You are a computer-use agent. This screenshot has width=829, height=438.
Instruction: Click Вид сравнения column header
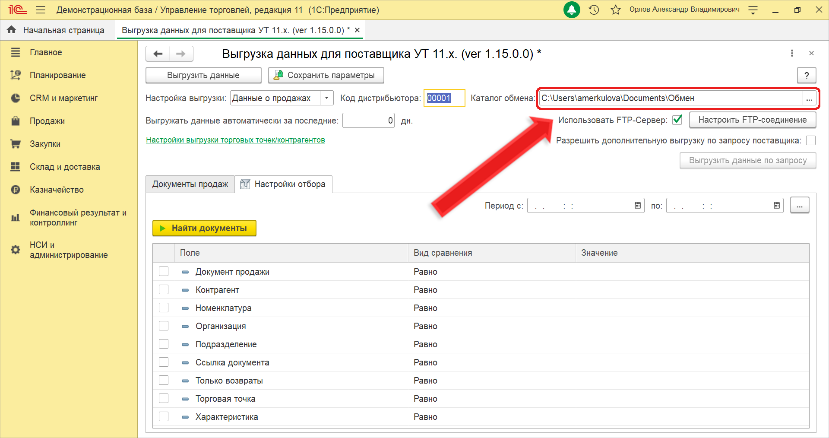[x=492, y=253]
